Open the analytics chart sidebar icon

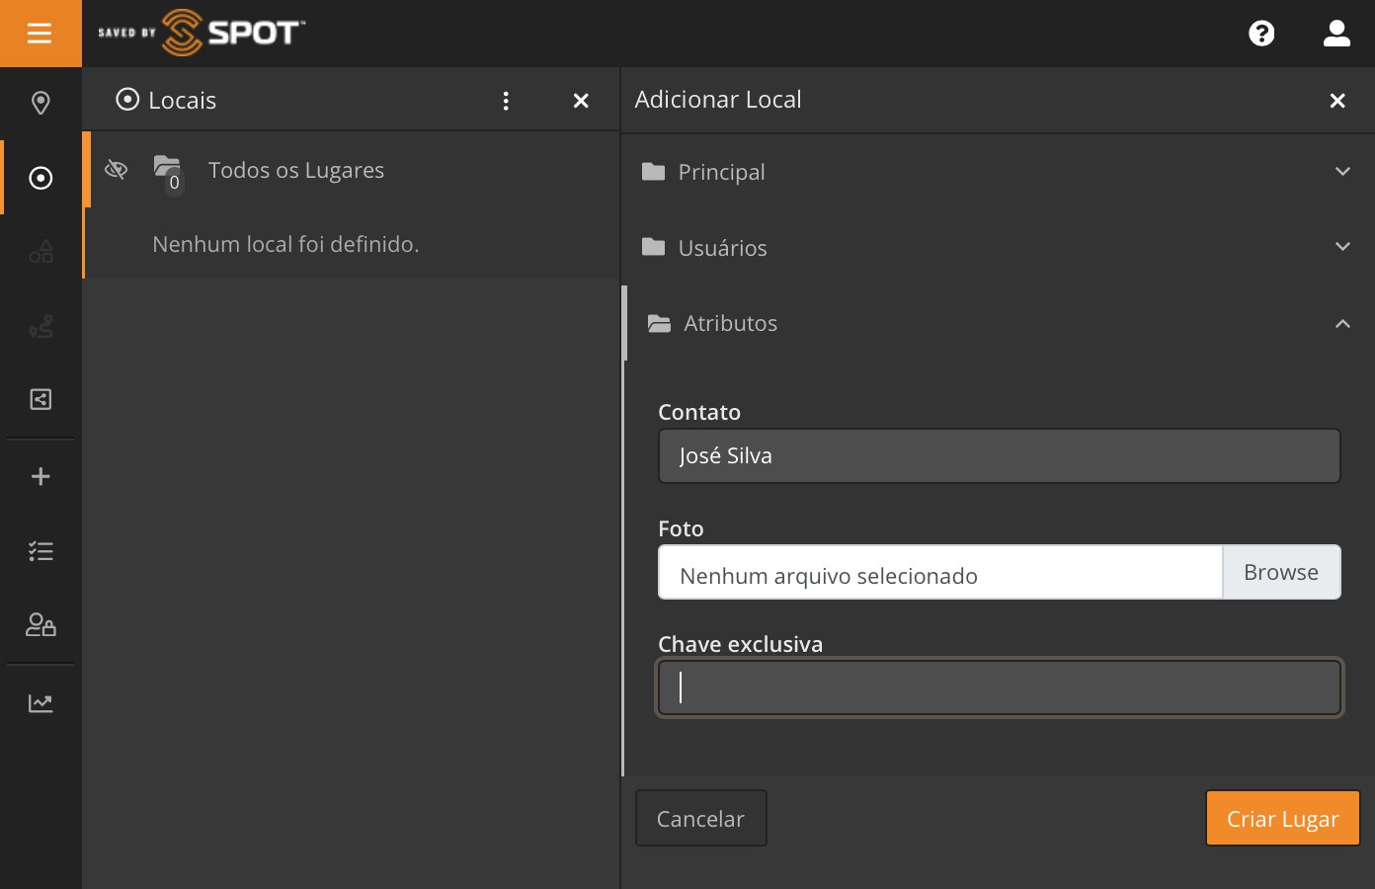pos(40,703)
